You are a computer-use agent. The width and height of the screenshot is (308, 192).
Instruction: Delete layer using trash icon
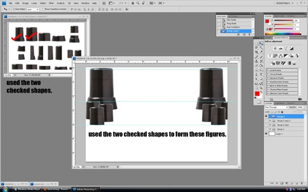pyautogui.click(x=301, y=183)
